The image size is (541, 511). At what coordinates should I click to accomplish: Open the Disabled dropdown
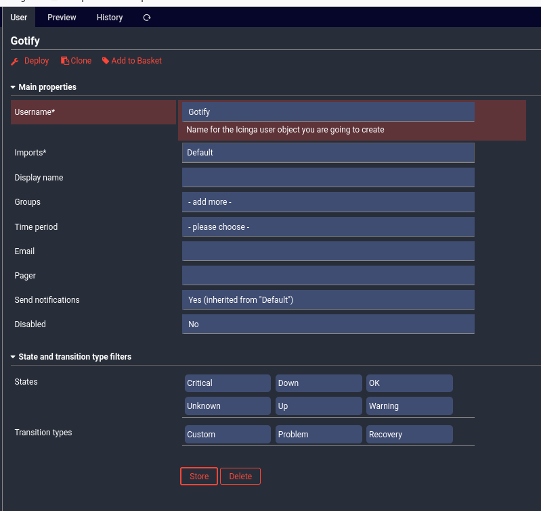click(x=328, y=324)
